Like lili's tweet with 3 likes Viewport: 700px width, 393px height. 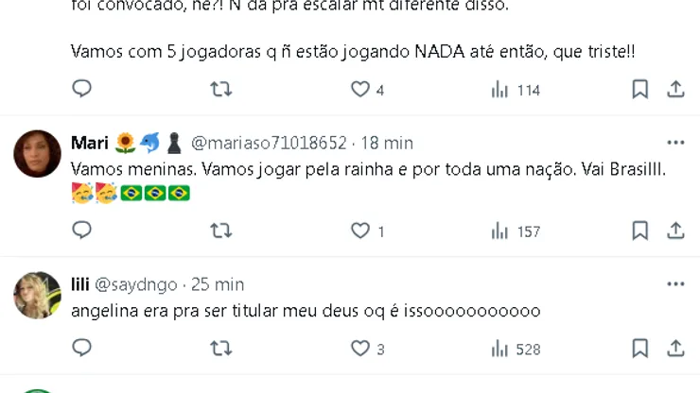(x=360, y=349)
